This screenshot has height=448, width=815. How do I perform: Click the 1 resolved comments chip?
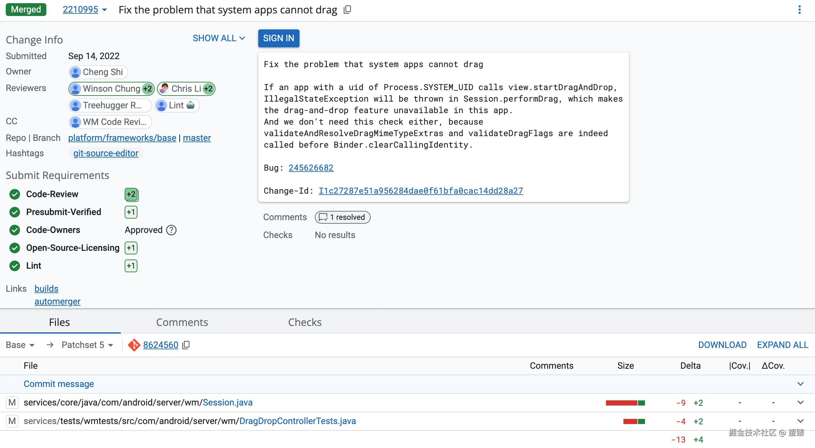coord(342,217)
